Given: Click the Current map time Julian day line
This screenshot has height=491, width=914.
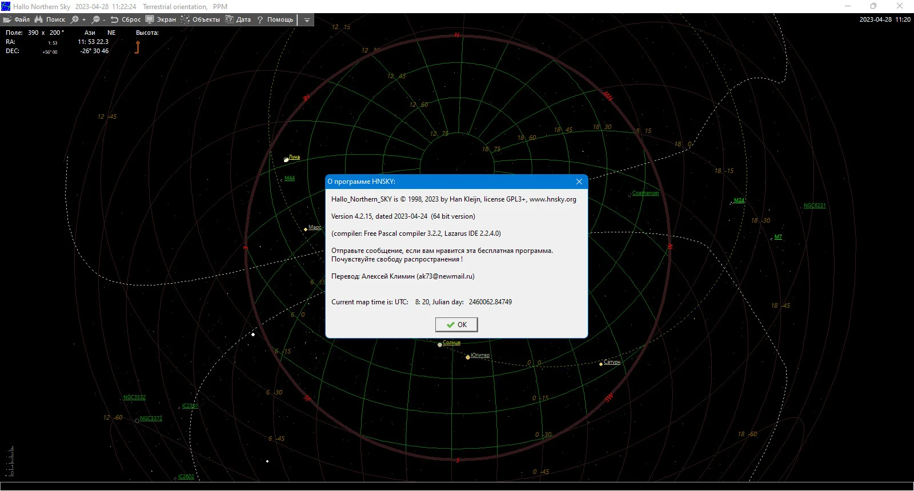Looking at the screenshot, I should click(422, 302).
